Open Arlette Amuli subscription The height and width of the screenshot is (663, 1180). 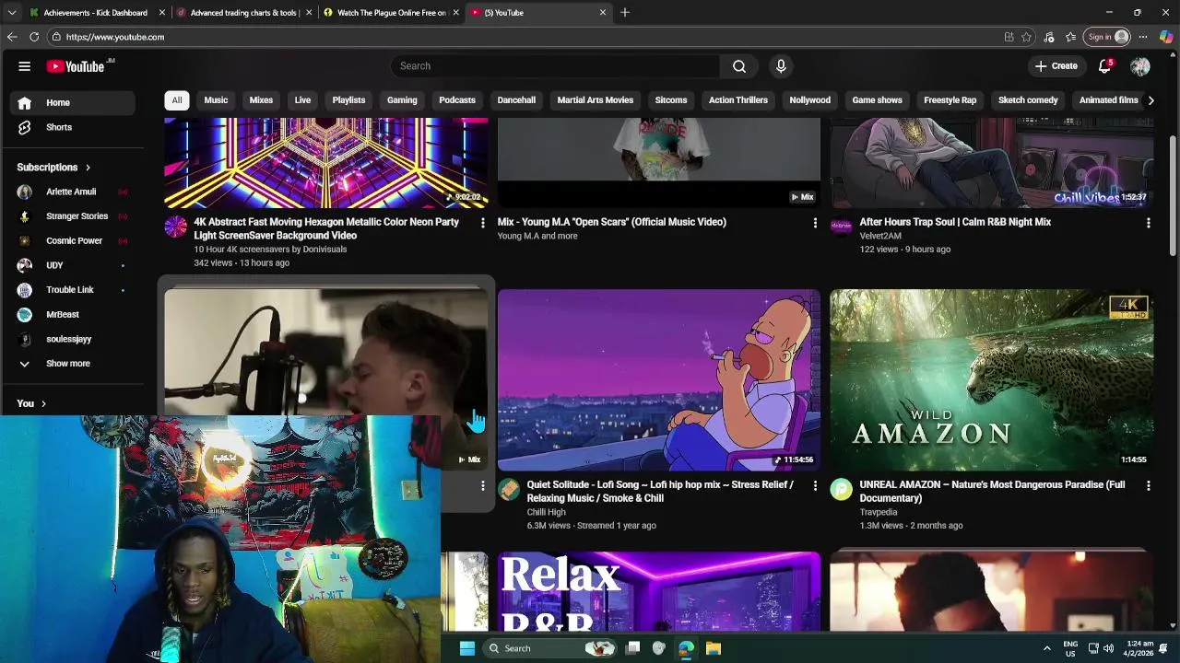(x=71, y=192)
